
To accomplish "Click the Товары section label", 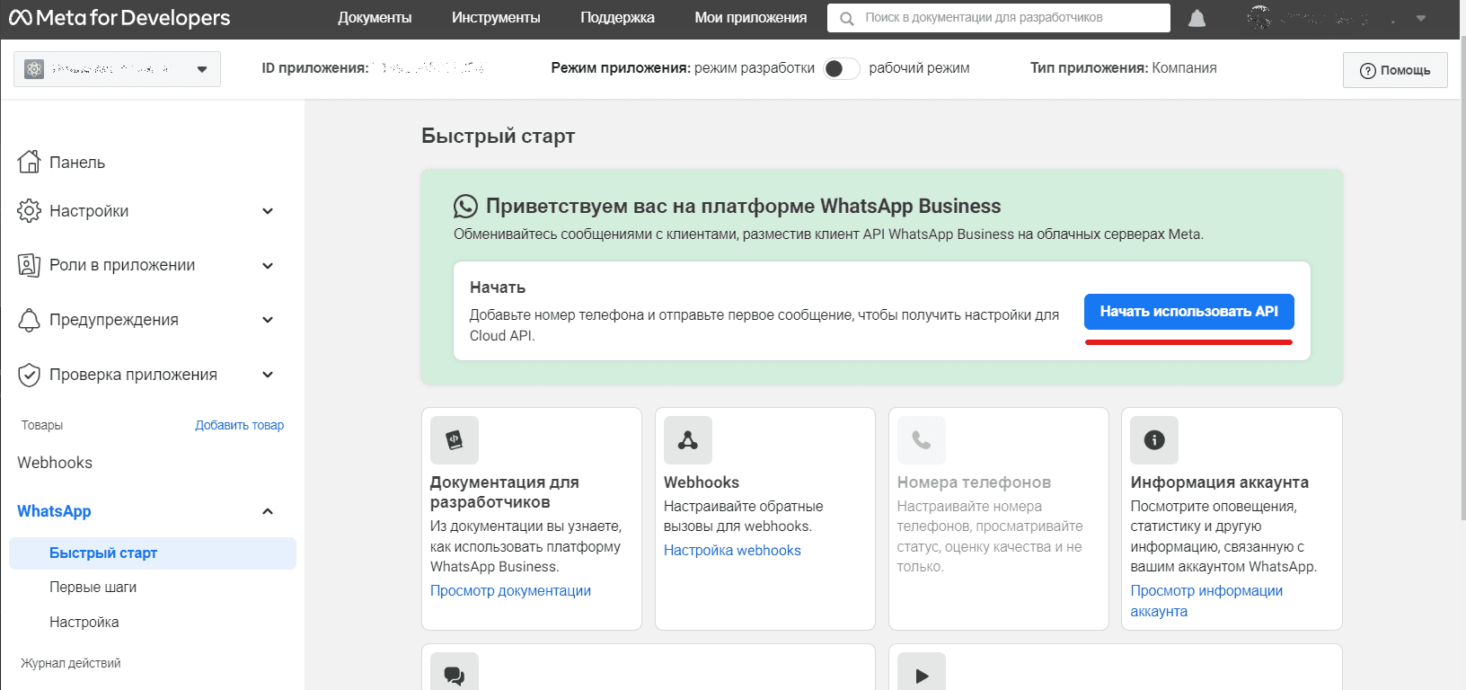I will point(42,425).
